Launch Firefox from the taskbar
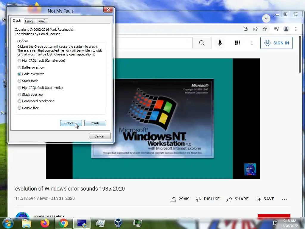This screenshot has height=229, width=305. coord(45,223)
